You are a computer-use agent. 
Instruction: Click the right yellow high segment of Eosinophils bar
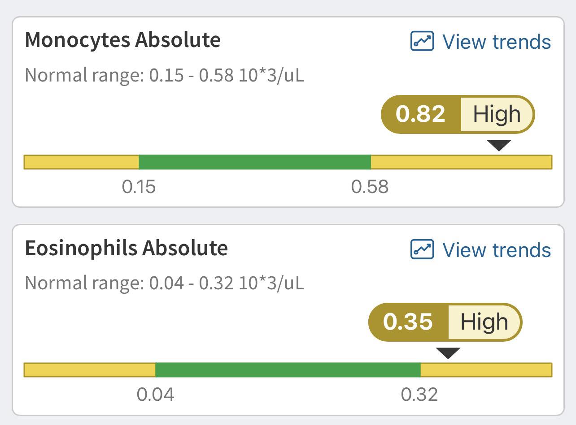(x=486, y=370)
